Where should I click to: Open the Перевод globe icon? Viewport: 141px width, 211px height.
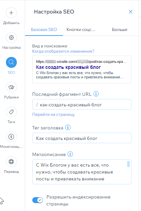[11, 162]
